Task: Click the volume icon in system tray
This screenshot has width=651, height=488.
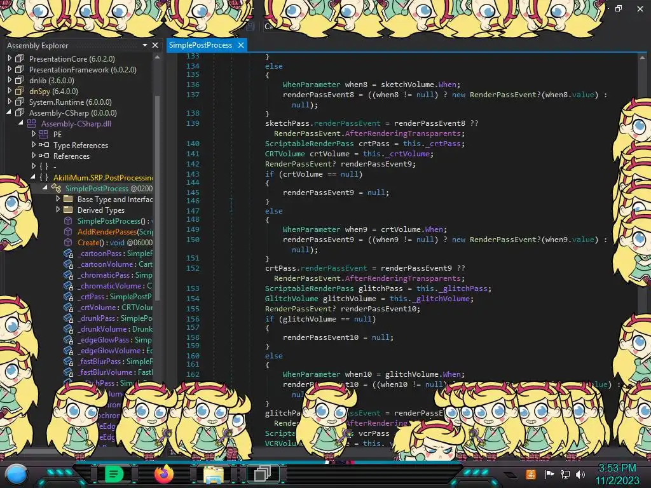Action: 580,474
